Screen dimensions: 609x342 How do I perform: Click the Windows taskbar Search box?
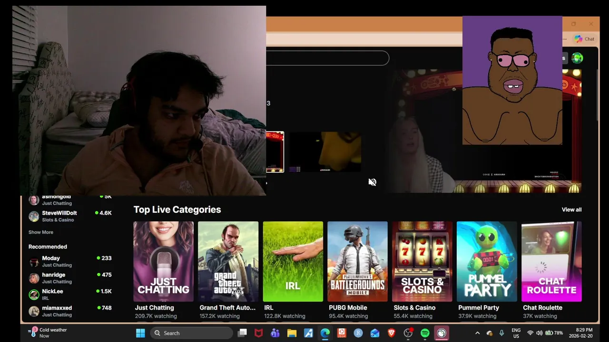191,333
